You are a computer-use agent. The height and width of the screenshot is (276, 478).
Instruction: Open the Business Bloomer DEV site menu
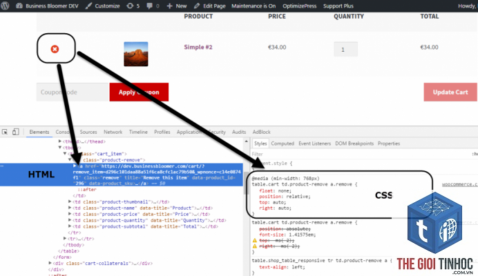(47, 6)
